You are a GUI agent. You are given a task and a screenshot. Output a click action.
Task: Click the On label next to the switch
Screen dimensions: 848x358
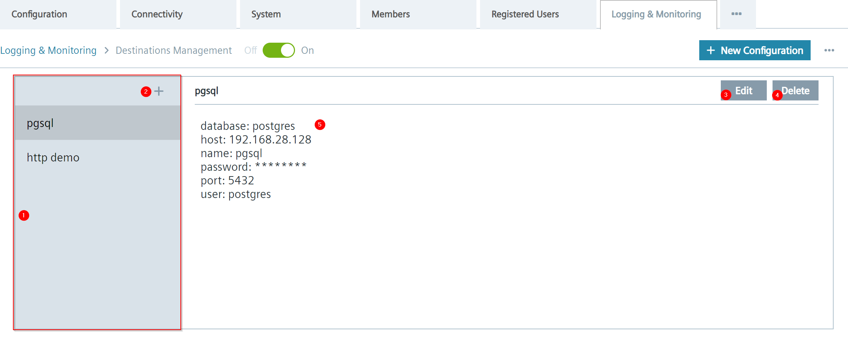pyautogui.click(x=308, y=51)
